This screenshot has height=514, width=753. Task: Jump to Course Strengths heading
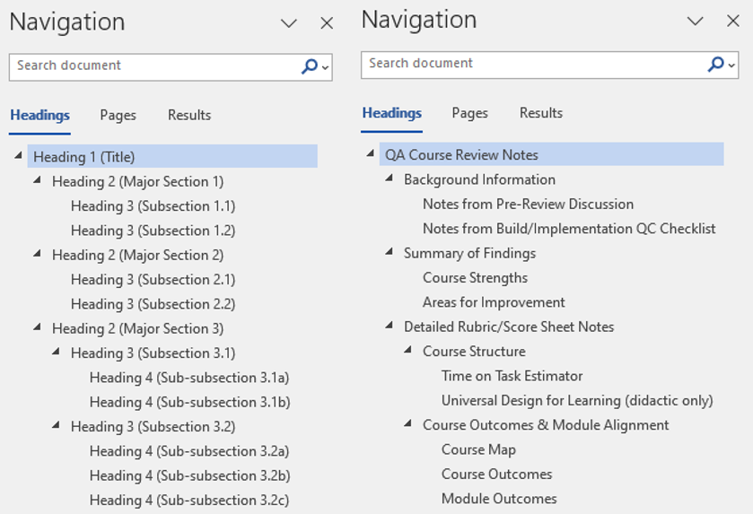pyautogui.click(x=475, y=277)
